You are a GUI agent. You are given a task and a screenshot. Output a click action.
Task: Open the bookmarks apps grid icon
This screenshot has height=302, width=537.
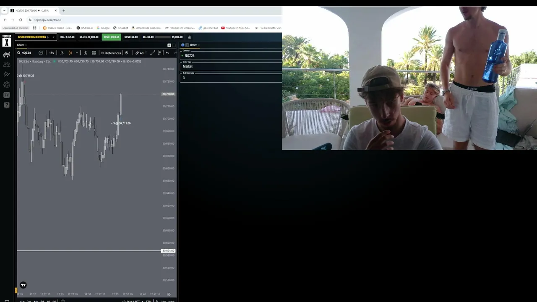[x=34, y=28]
